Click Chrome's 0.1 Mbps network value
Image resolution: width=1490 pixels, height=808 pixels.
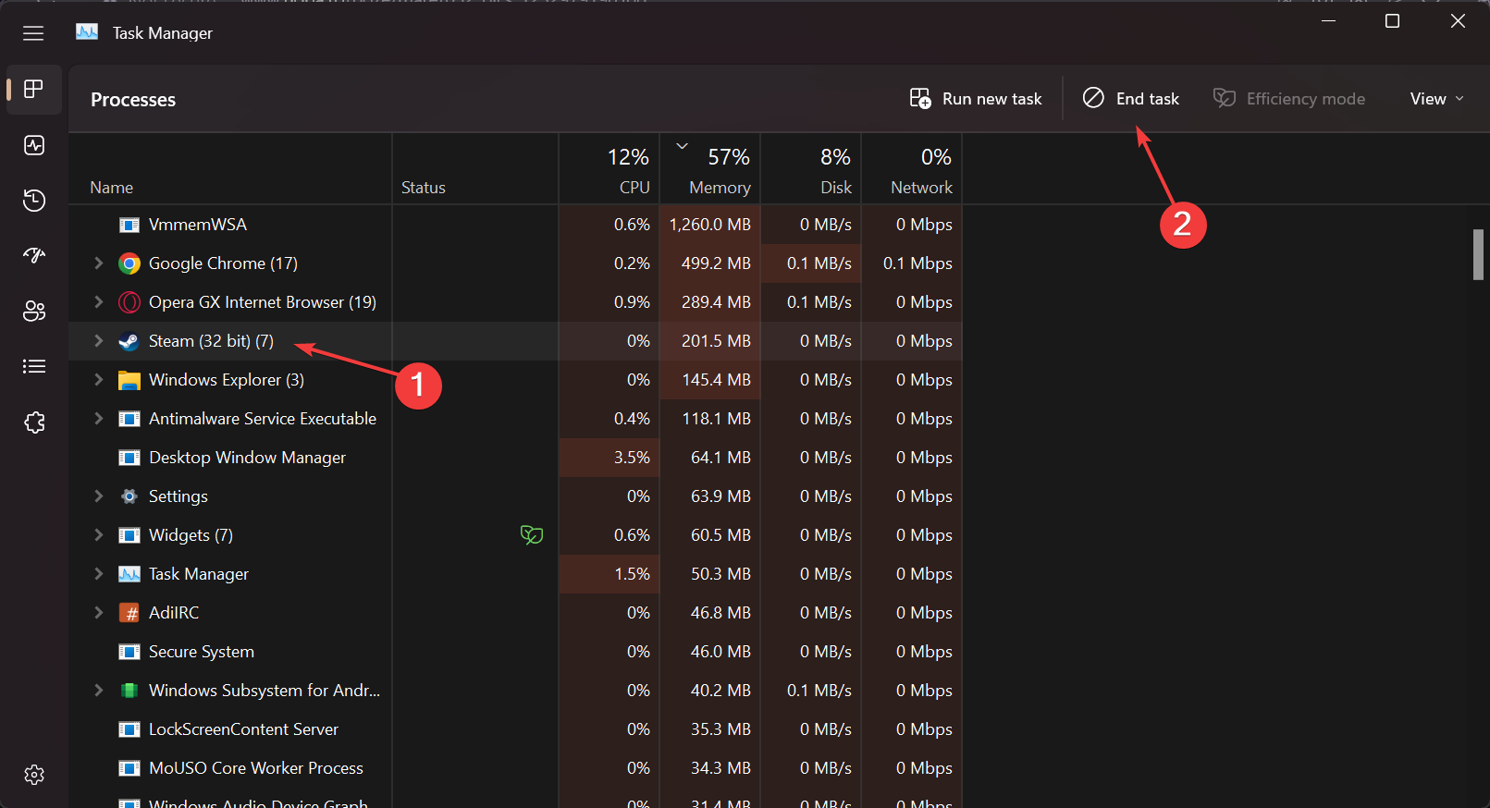(917, 263)
